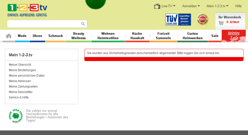Screen dimensions: 248x135
Task: Click the search magnifier icon
Action: tap(83, 24)
